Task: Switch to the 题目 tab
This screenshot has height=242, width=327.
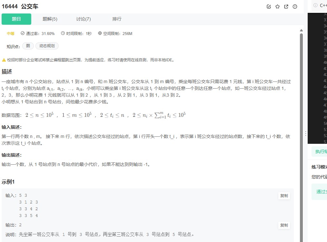Action: click(16, 19)
